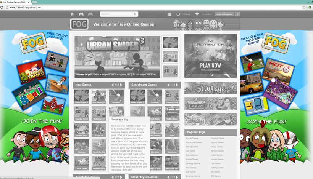This screenshot has width=313, height=179.
Task: Click the Facebook 'f' button
Action: click(237, 14)
